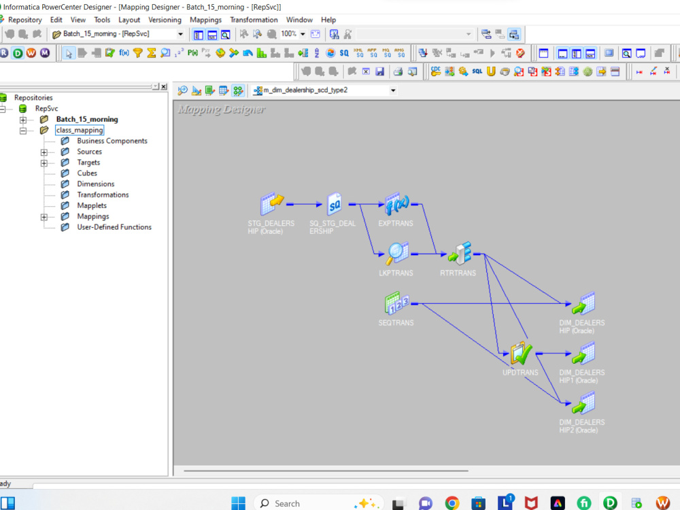Open the Repository menu
680x510 pixels.
[x=24, y=20]
